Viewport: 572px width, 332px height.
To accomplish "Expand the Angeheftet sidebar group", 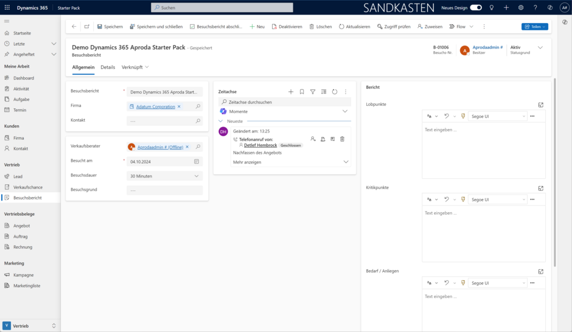I will (x=54, y=54).
